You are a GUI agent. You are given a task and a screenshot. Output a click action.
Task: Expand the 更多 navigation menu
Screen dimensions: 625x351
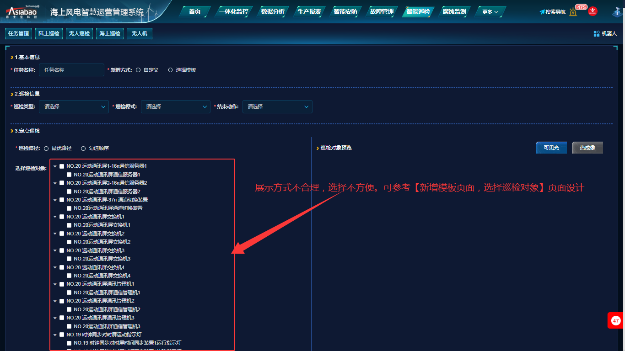coord(490,12)
